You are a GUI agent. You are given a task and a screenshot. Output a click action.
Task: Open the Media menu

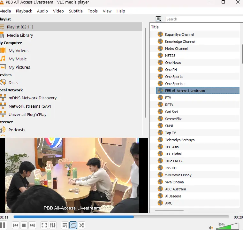tap(5, 11)
